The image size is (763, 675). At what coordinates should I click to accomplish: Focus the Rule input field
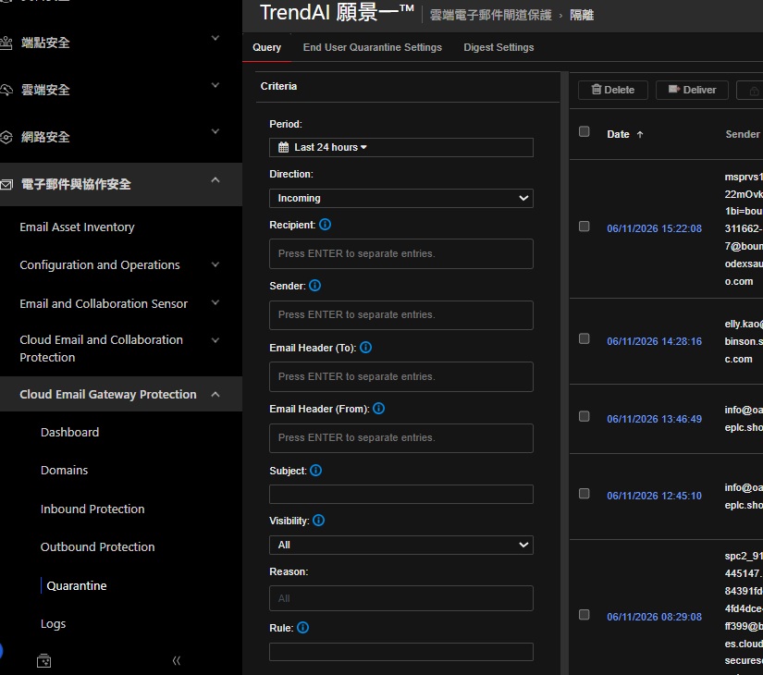pyautogui.click(x=401, y=652)
